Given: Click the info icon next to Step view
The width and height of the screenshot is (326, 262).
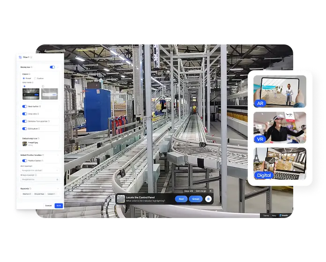Looking at the screenshot, I should click(38, 114).
